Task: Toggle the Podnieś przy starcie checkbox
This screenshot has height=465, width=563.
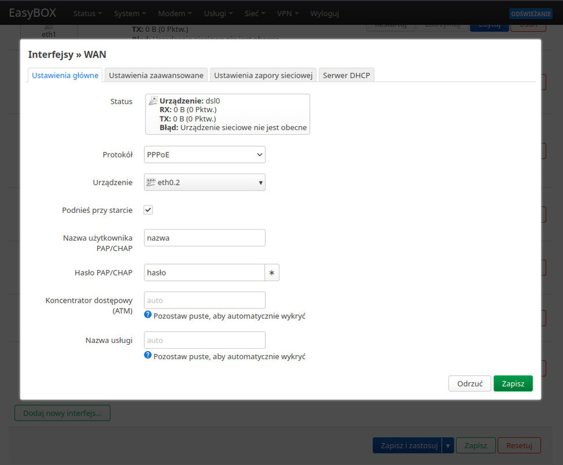Action: click(148, 210)
